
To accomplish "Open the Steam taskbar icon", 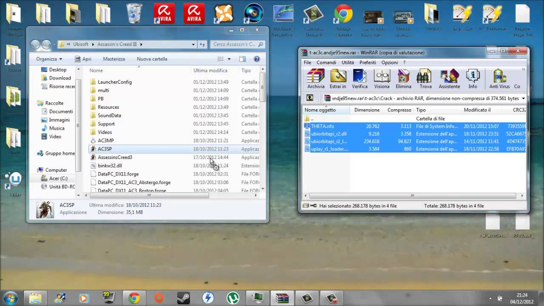I will pos(183,298).
